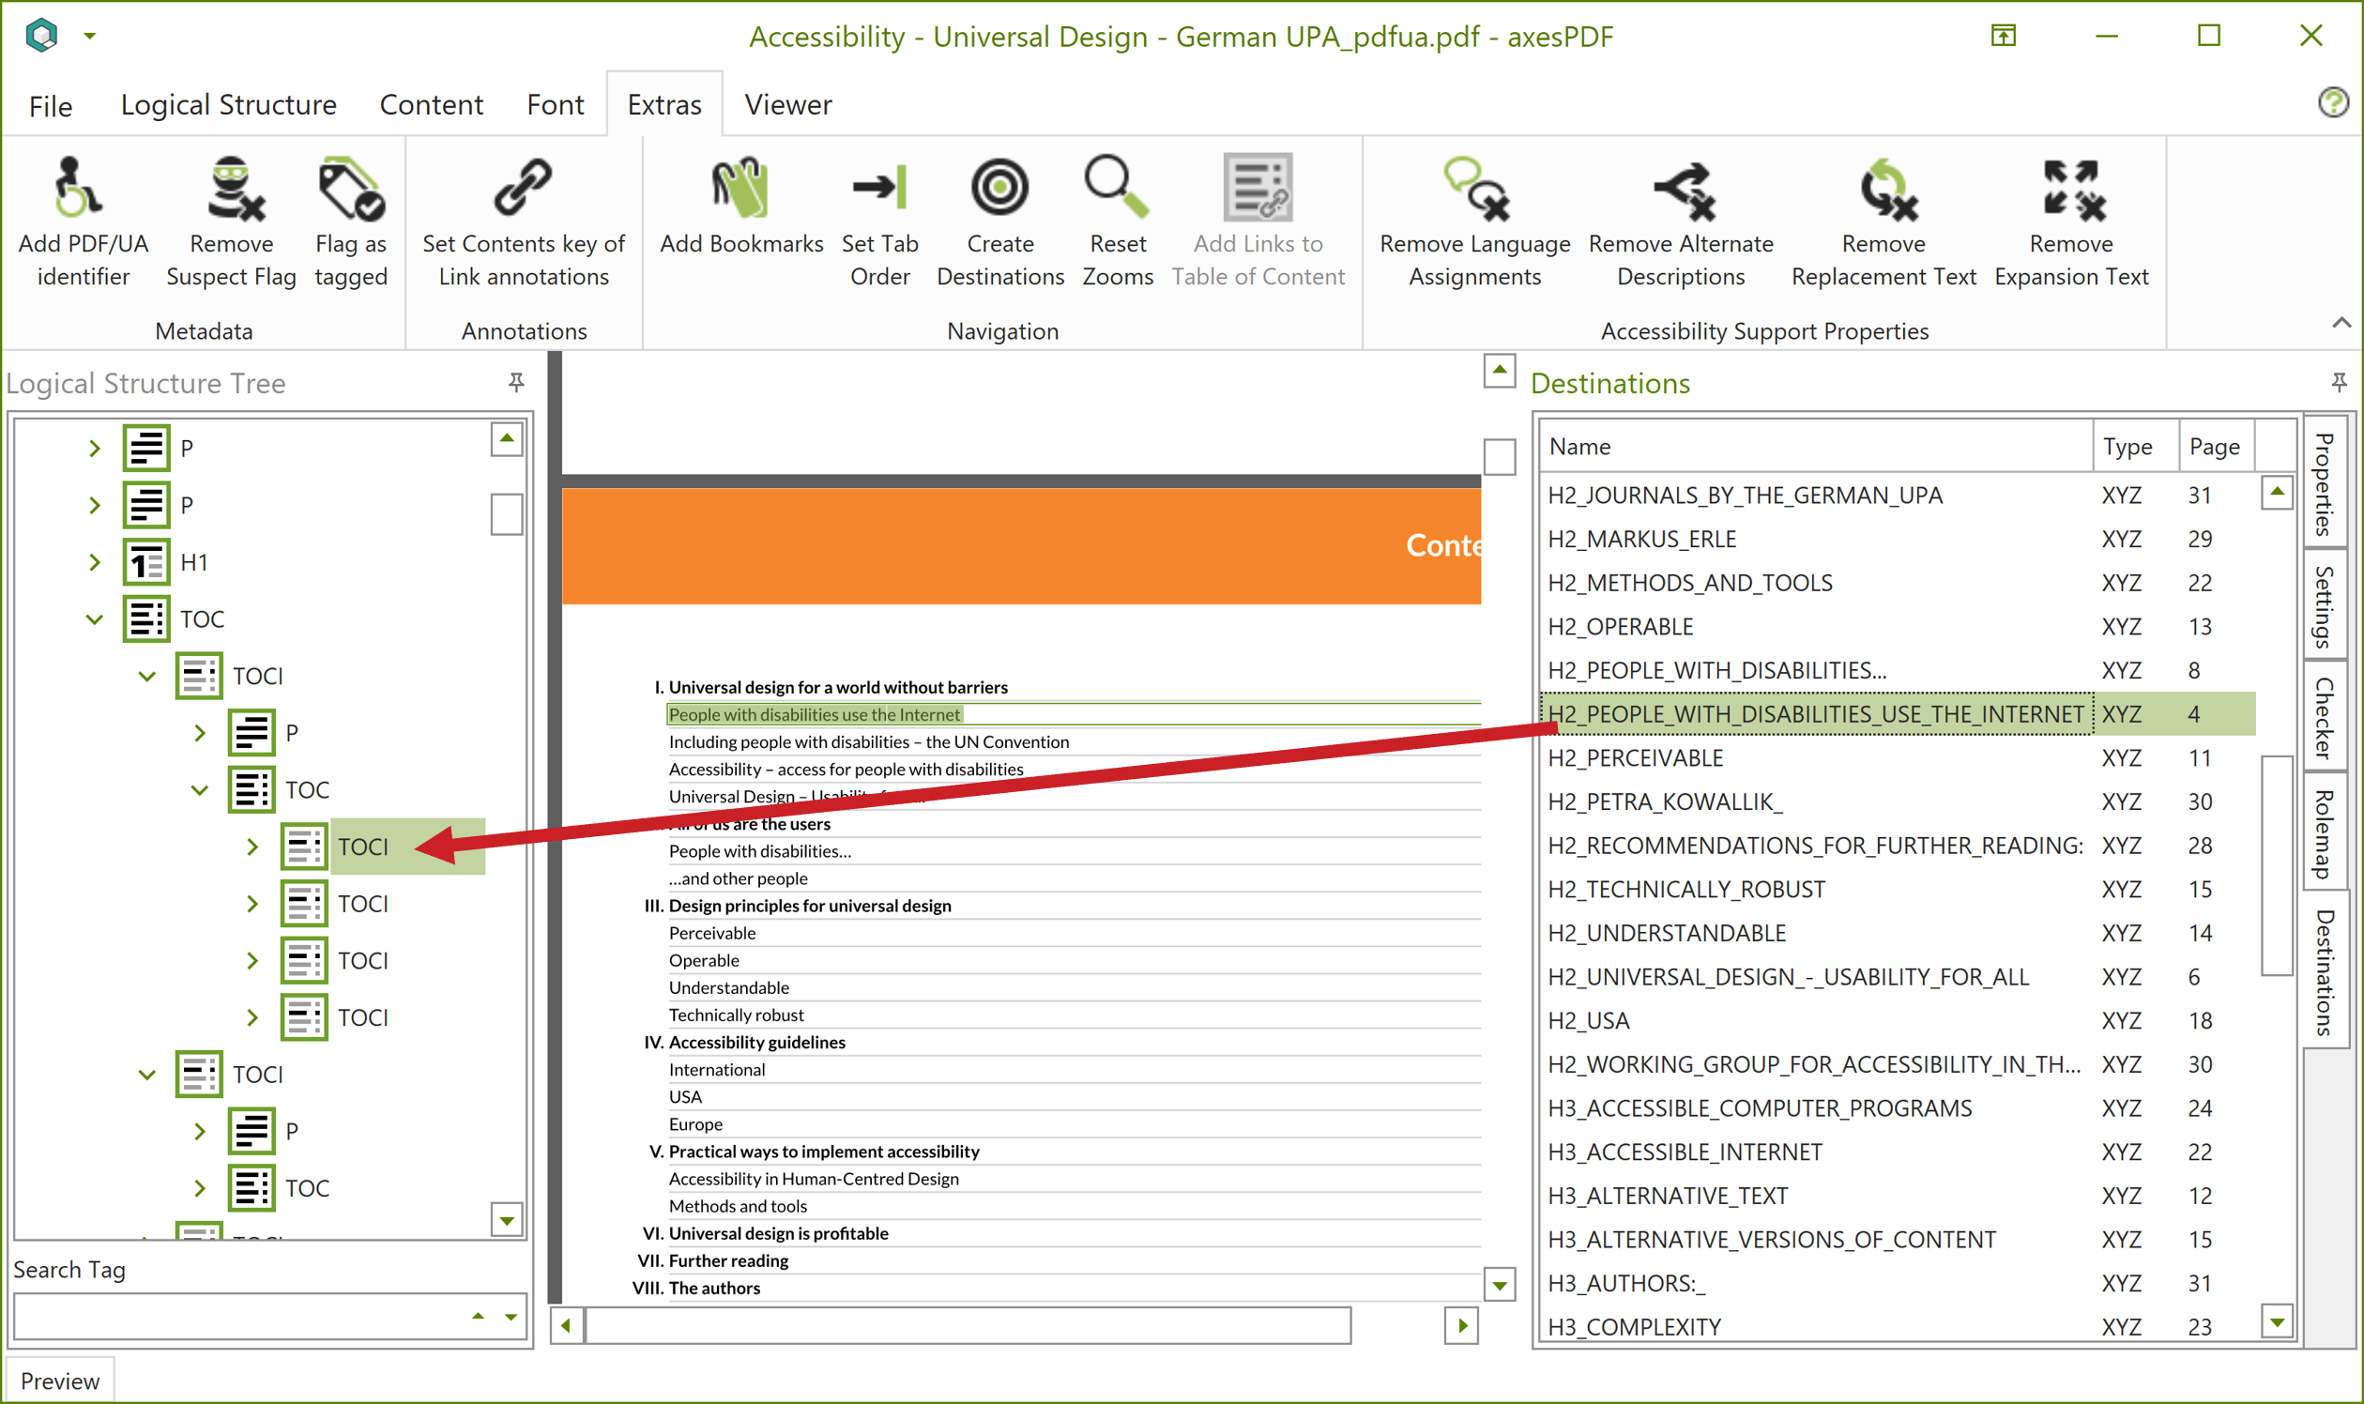Image resolution: width=2364 pixels, height=1404 pixels.
Task: Jump to previous Search Tag result arrow
Action: point(478,1316)
